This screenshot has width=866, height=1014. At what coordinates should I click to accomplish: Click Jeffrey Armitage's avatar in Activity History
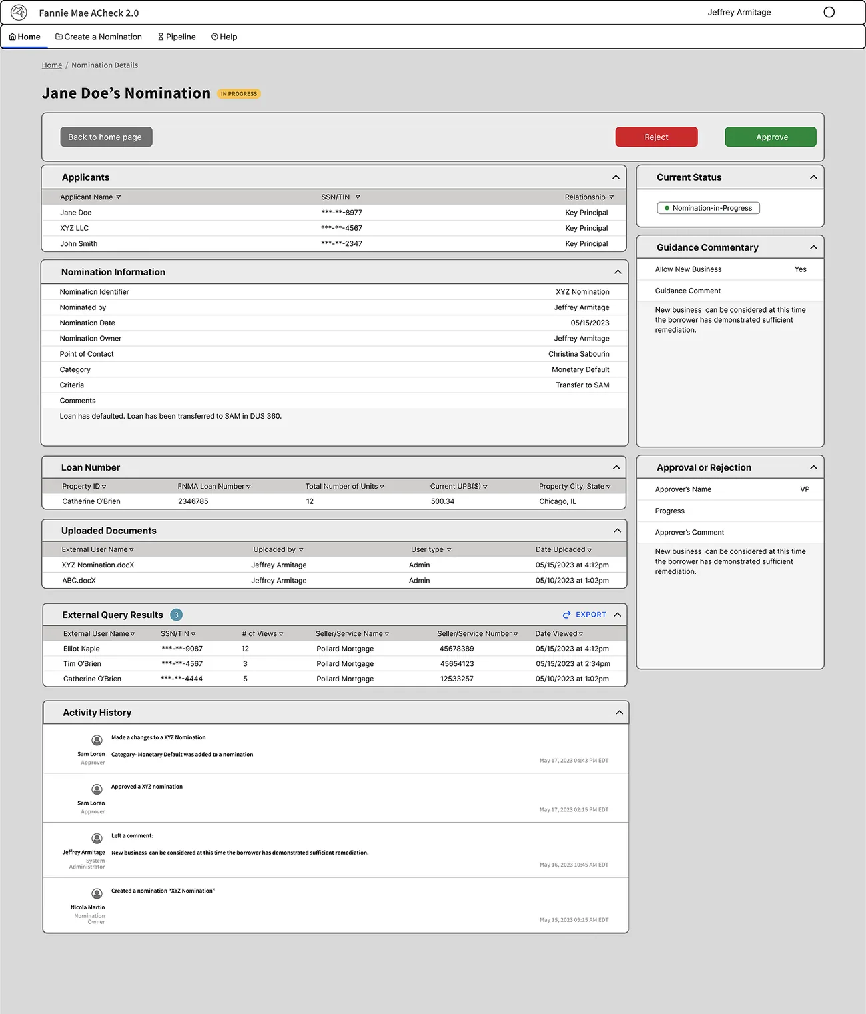(97, 838)
